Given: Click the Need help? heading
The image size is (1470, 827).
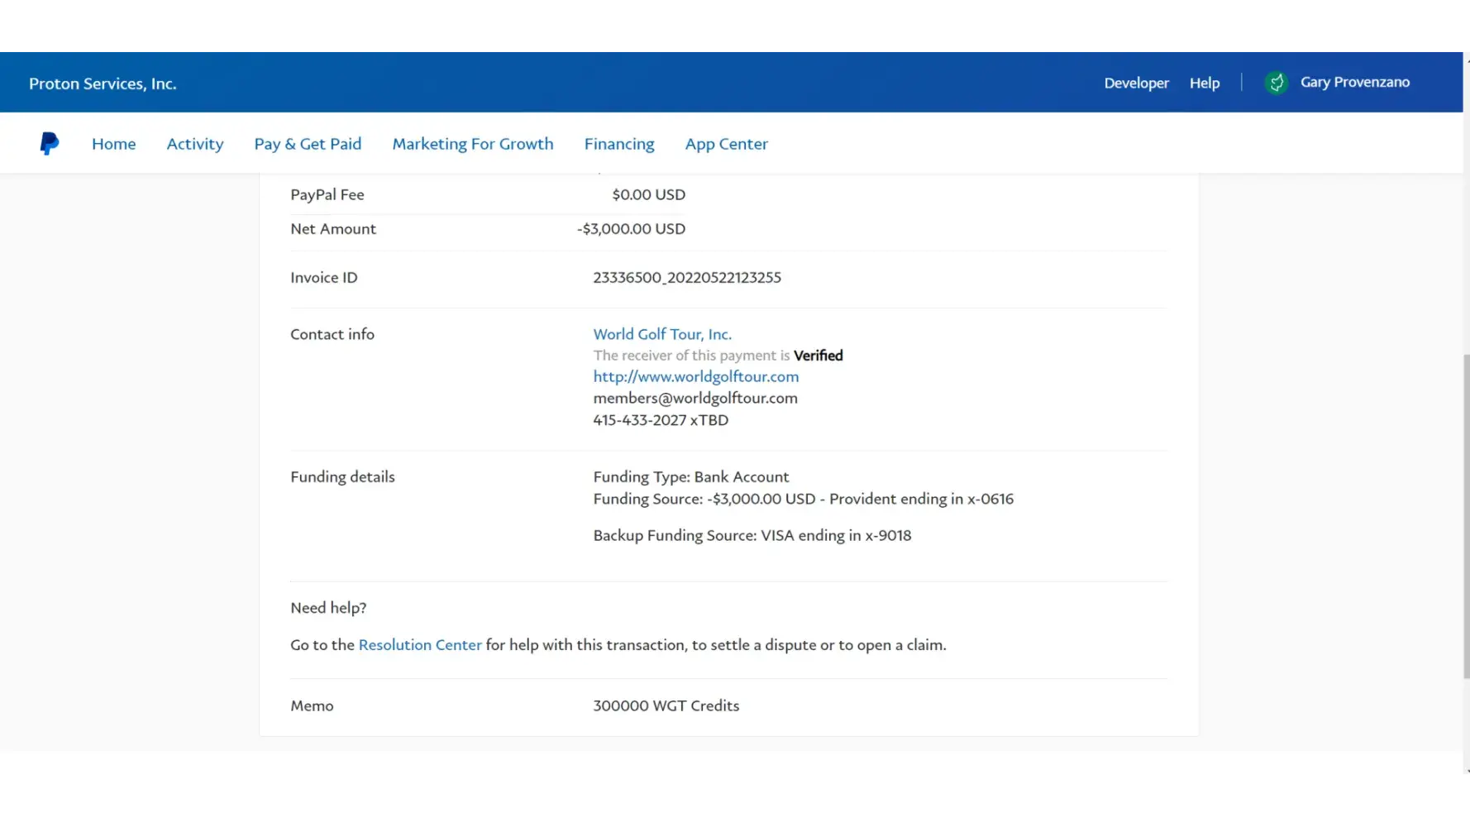Looking at the screenshot, I should click(328, 608).
